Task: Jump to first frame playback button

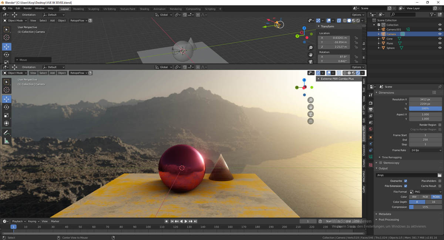Action: [172, 221]
